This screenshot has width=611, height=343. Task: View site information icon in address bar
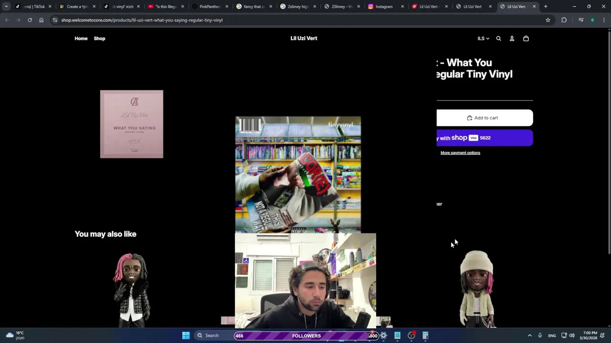pos(55,20)
